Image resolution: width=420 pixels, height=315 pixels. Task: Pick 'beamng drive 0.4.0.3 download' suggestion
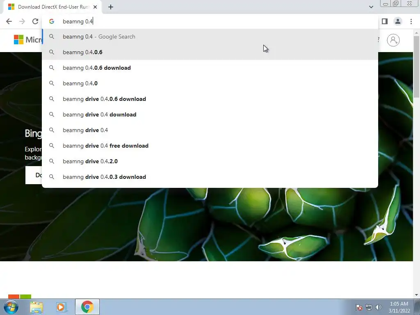pos(210,177)
